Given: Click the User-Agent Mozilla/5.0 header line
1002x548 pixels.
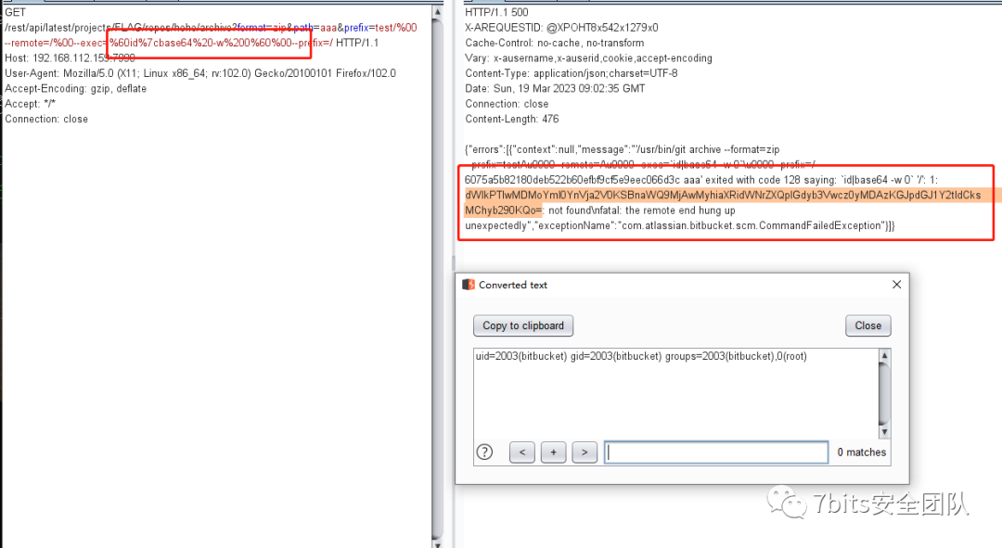Looking at the screenshot, I should point(200,73).
